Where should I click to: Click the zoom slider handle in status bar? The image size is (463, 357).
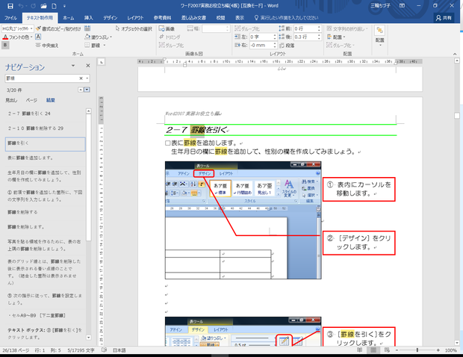(417, 350)
